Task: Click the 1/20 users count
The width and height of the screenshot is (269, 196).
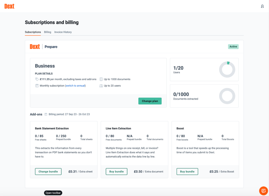Action: pyautogui.click(x=178, y=68)
